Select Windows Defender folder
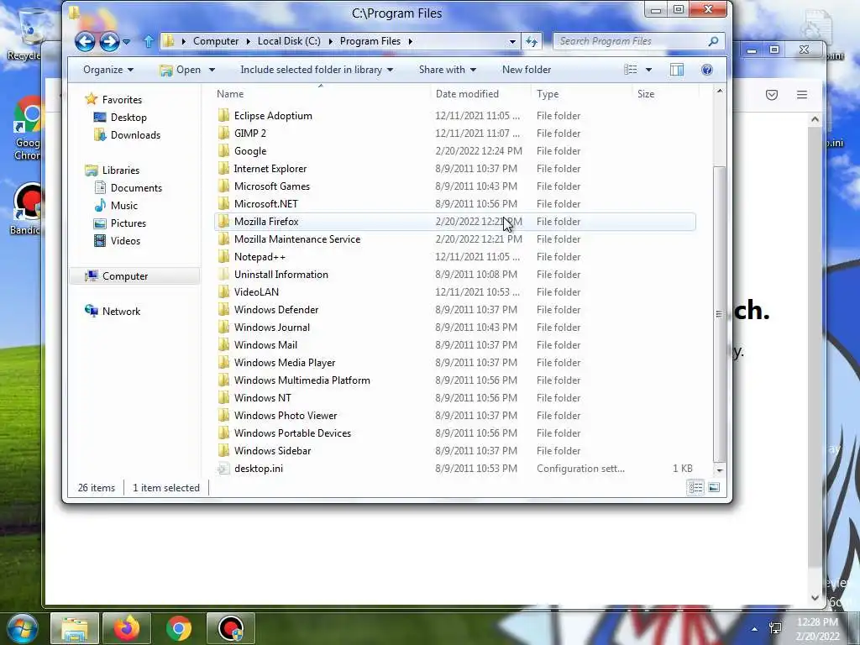This screenshot has width=860, height=645. (x=275, y=309)
